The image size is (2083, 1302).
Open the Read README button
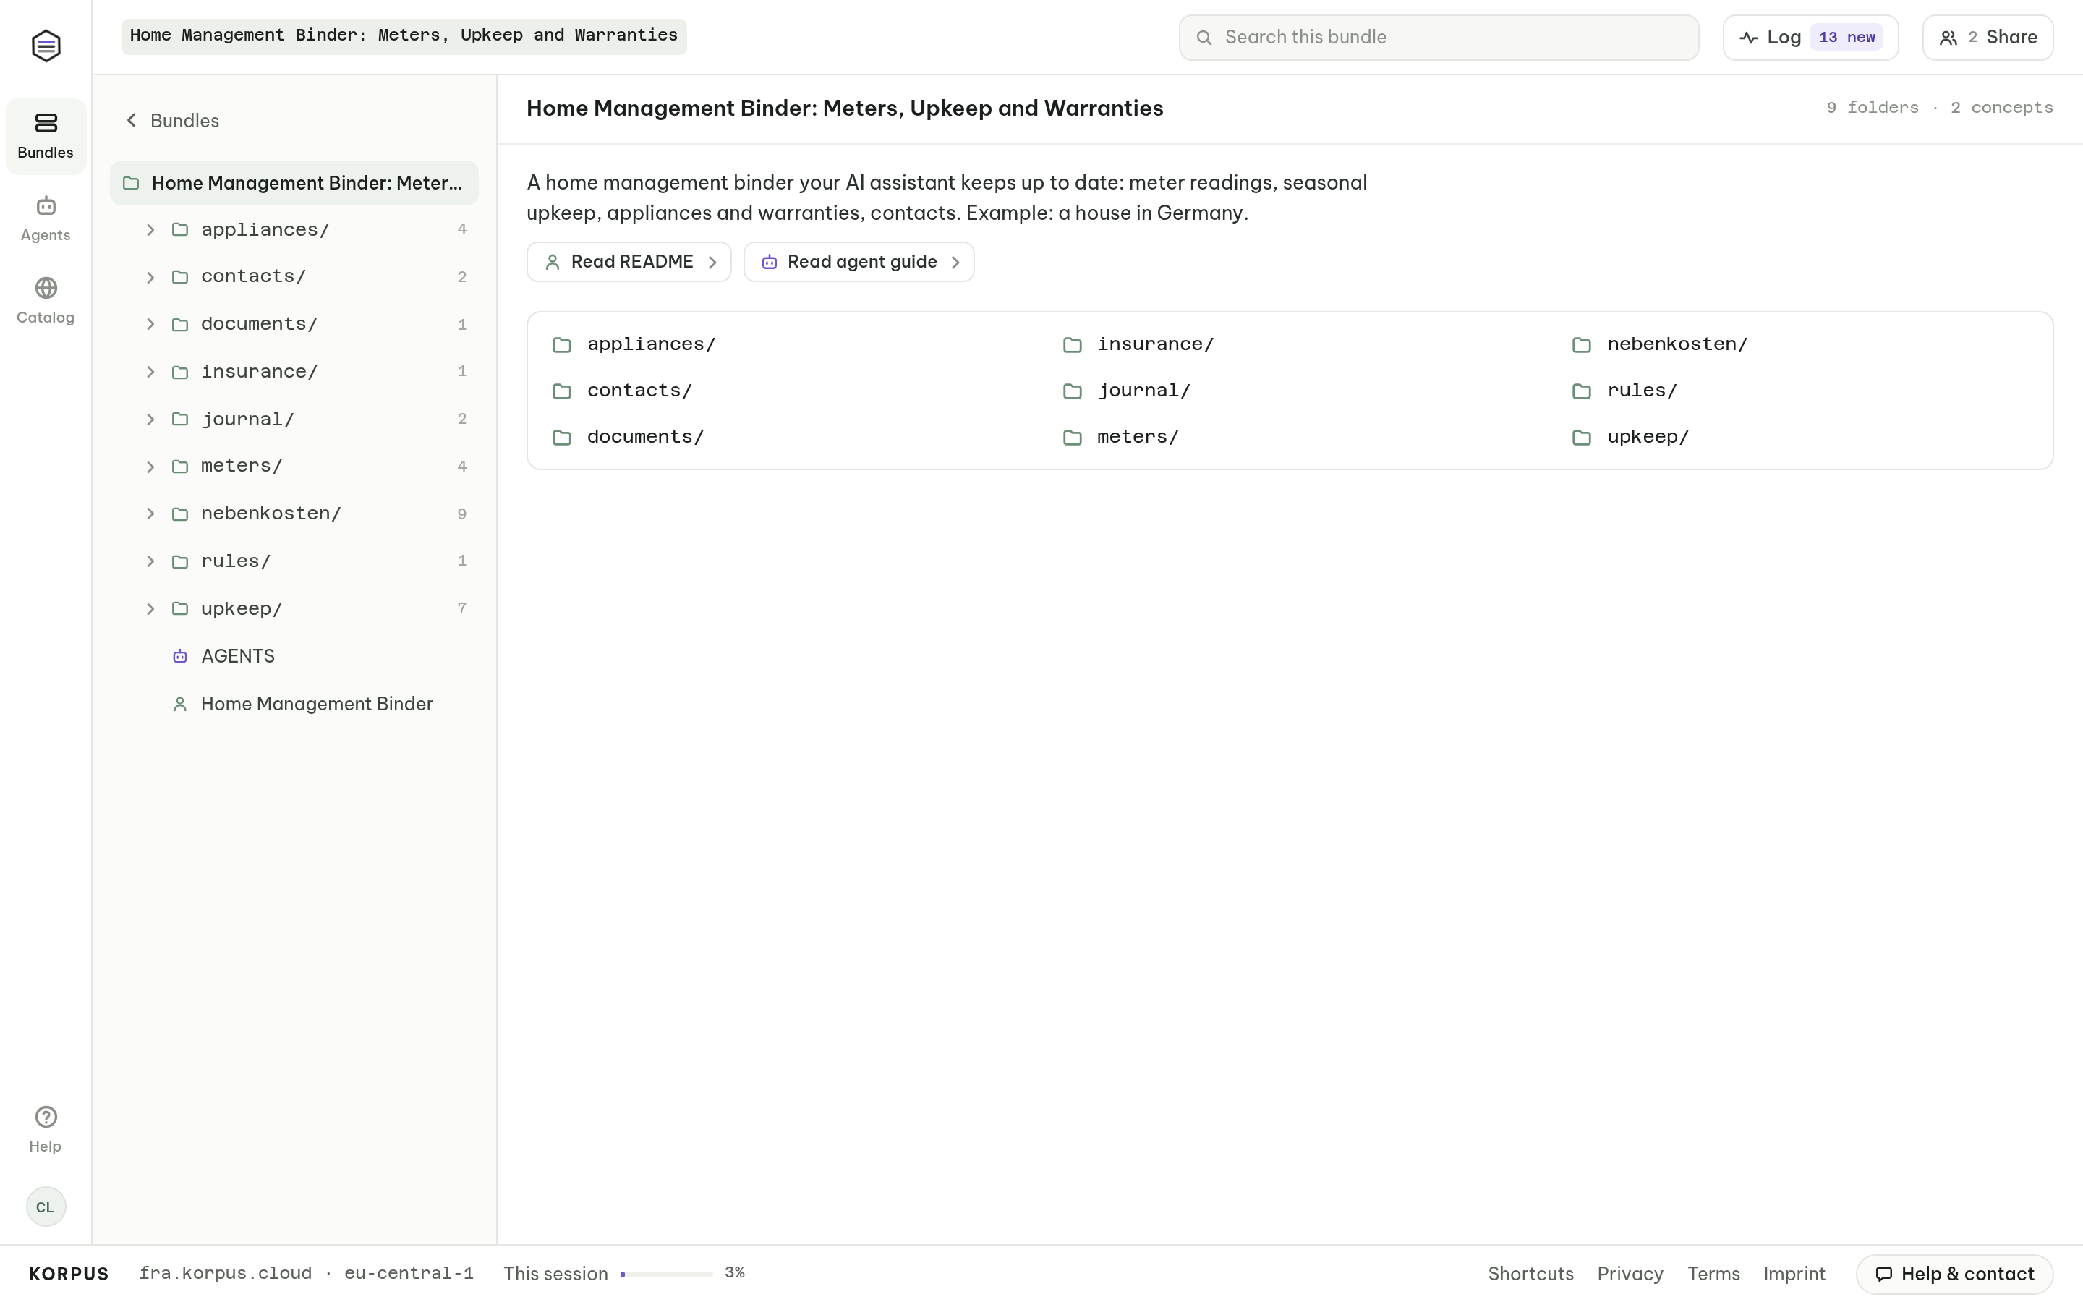(629, 262)
